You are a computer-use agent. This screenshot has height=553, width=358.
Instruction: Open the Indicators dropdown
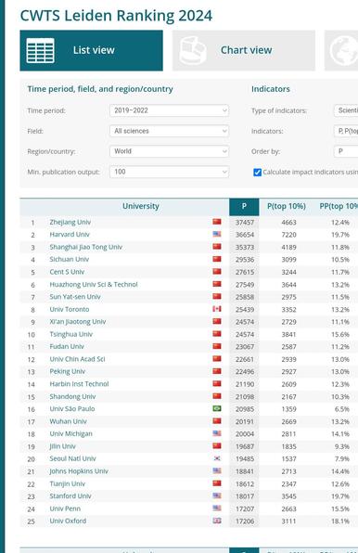tap(346, 131)
